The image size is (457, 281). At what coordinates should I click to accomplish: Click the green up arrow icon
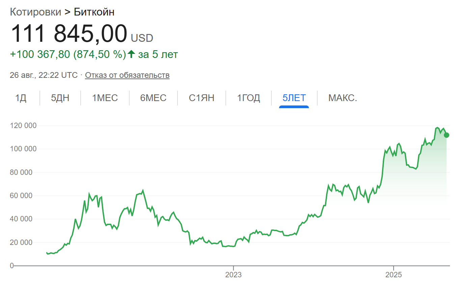(x=131, y=54)
